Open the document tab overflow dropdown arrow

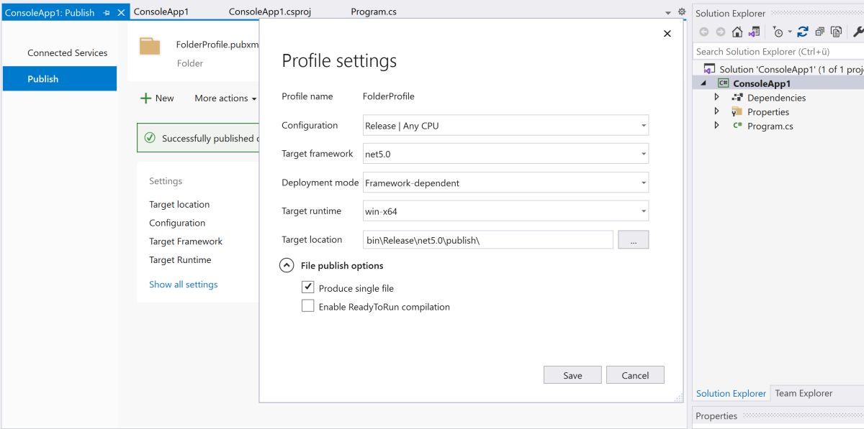point(667,12)
